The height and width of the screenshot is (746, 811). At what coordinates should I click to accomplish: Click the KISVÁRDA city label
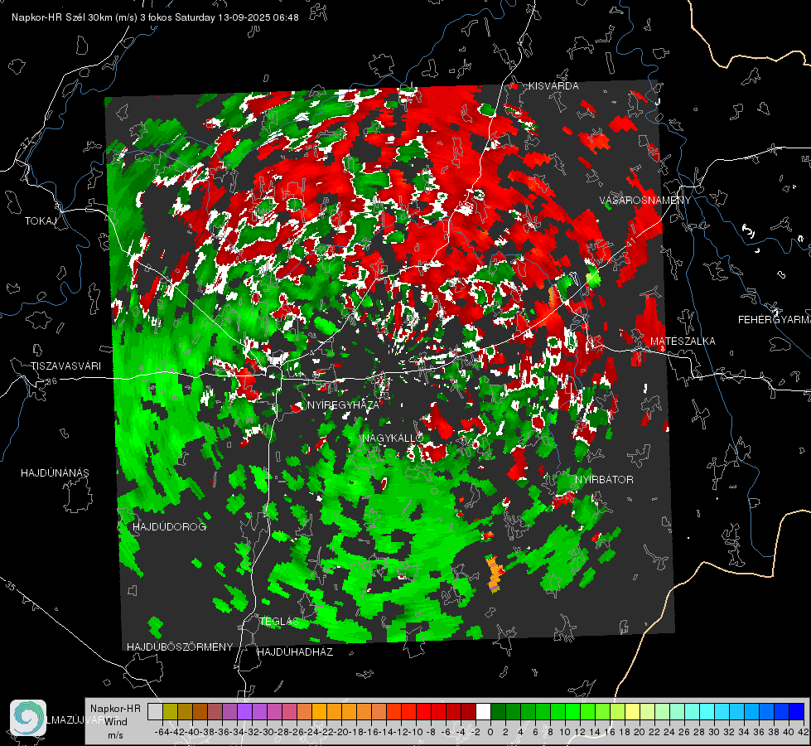tap(553, 86)
